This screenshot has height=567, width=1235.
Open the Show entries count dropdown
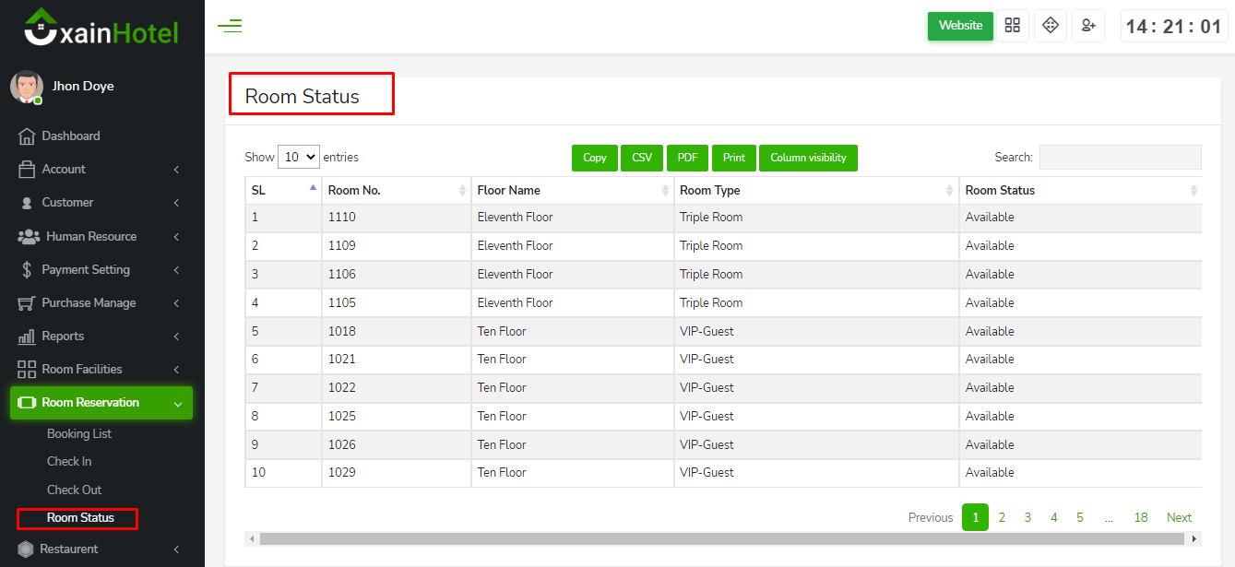tap(298, 157)
